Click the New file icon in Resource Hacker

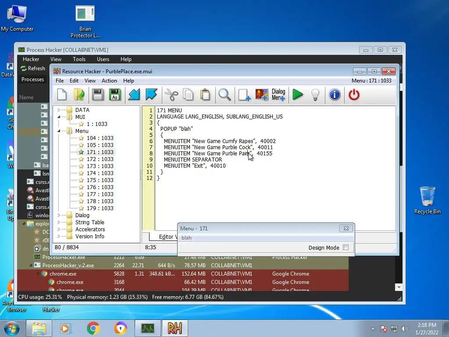[x=62, y=95]
